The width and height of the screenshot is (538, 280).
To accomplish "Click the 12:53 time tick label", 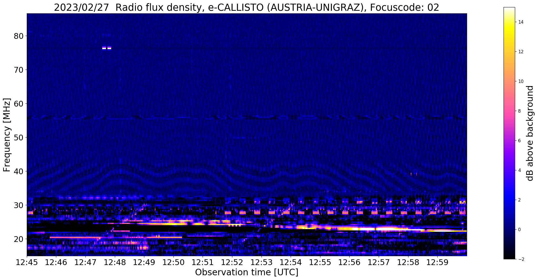I will [x=262, y=262].
